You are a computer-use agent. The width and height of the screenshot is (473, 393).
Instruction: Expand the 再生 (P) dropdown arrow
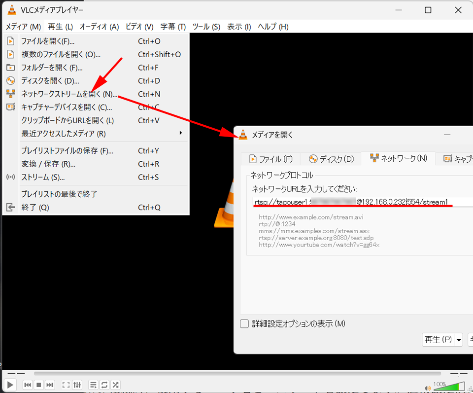click(459, 340)
